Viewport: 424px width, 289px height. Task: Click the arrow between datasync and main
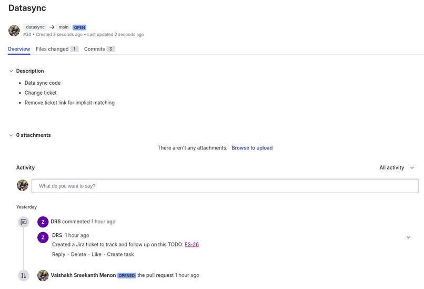click(x=52, y=27)
